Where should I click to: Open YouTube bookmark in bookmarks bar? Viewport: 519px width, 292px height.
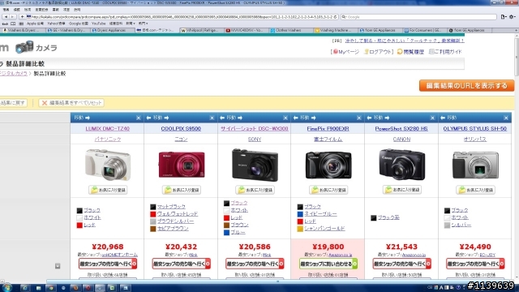point(98,24)
